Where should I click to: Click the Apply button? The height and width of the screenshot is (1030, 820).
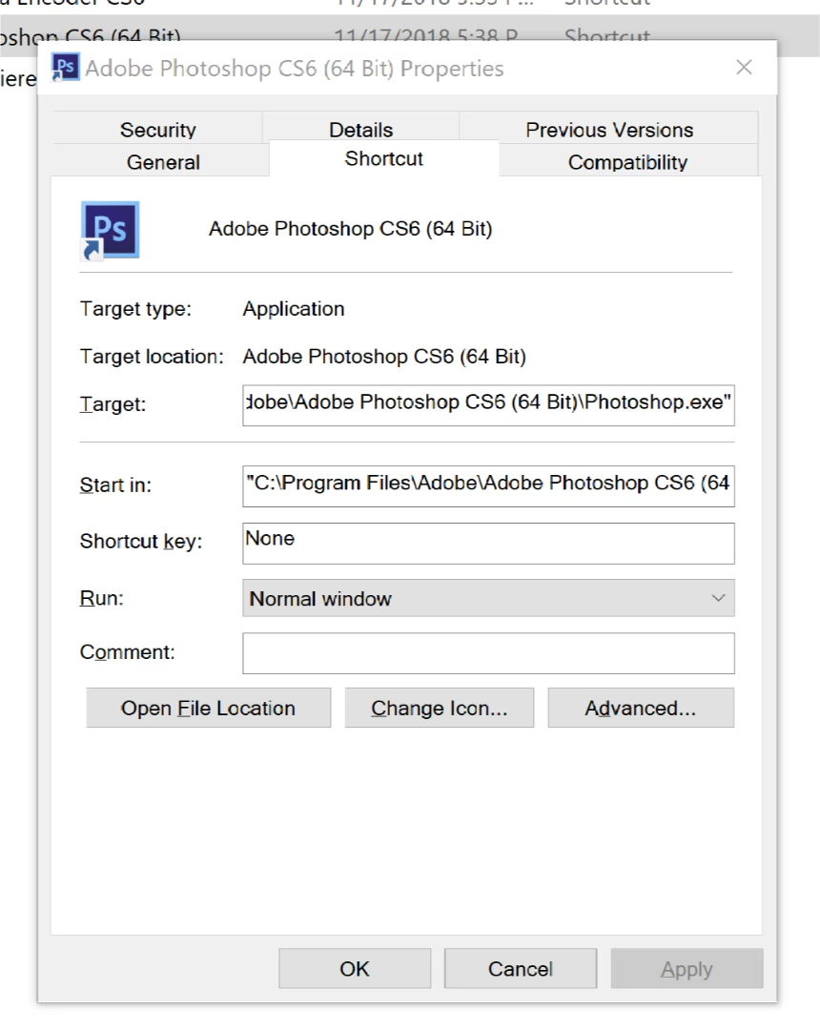coord(687,968)
